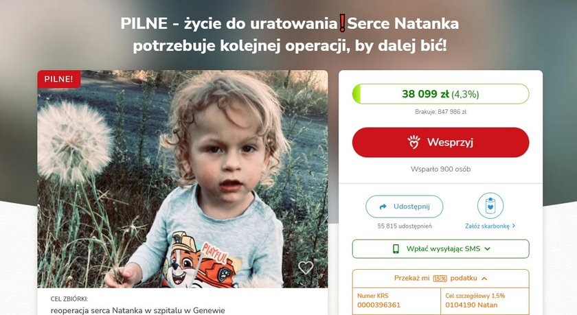The image size is (577, 315).
Task: Click the phone icon in SMS box
Action: click(396, 249)
